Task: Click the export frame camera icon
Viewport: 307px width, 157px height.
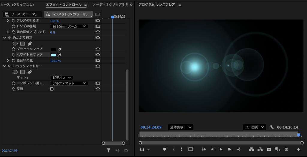Action: pos(269,149)
